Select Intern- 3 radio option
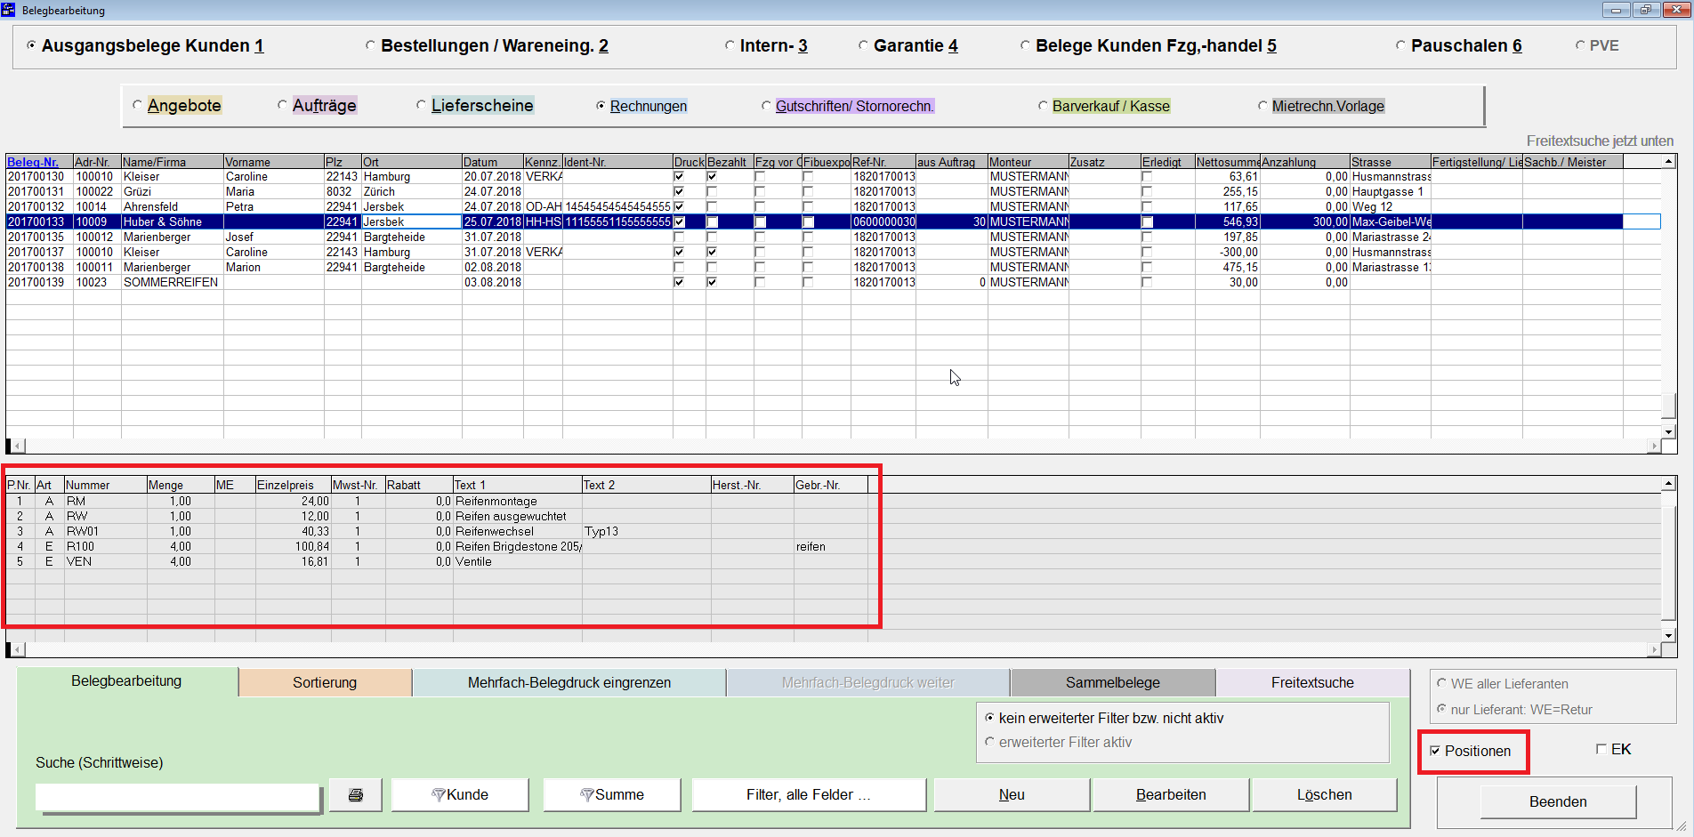The image size is (1694, 837). pyautogui.click(x=766, y=45)
